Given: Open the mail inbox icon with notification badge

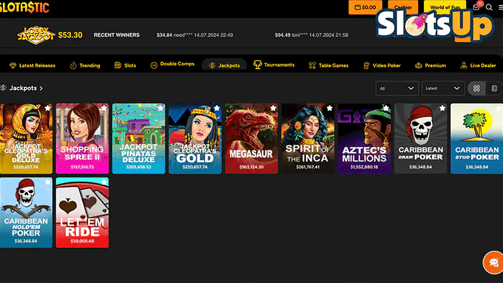Looking at the screenshot, I should (x=477, y=7).
